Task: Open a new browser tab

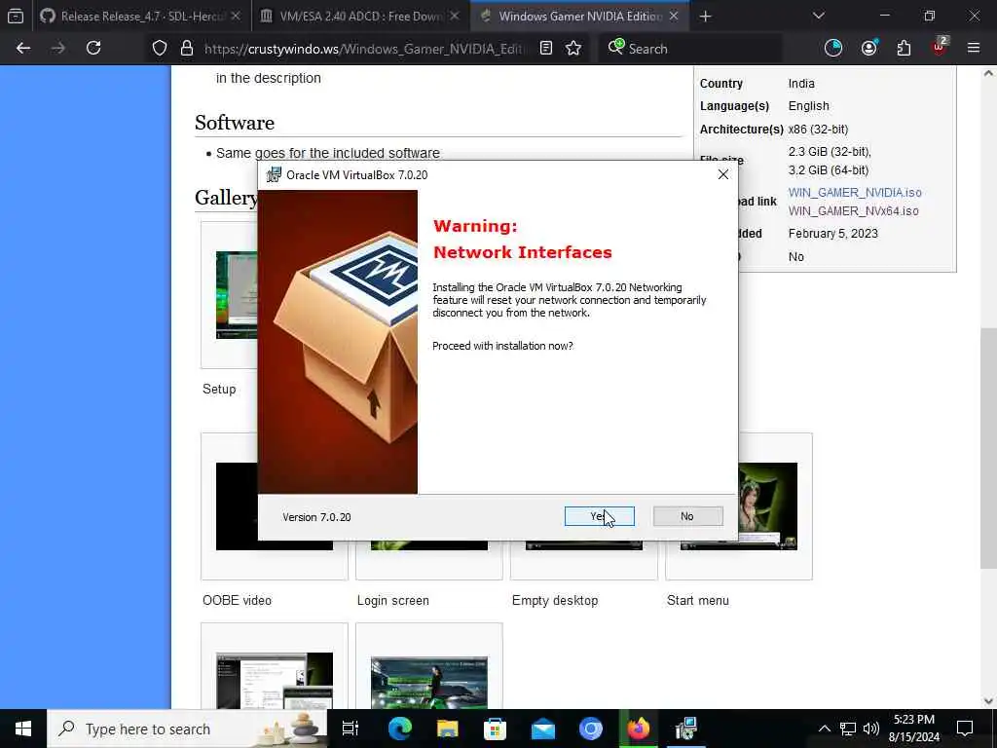Action: (705, 16)
